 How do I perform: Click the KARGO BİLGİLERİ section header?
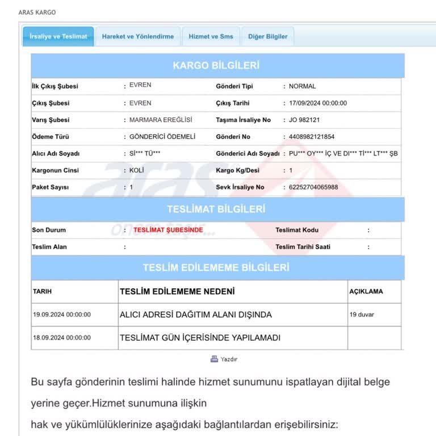click(218, 66)
